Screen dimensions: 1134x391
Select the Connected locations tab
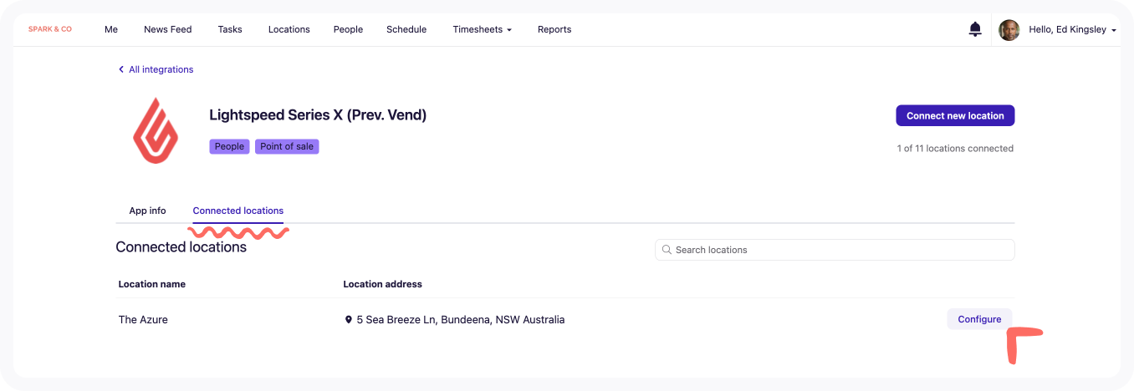(238, 211)
